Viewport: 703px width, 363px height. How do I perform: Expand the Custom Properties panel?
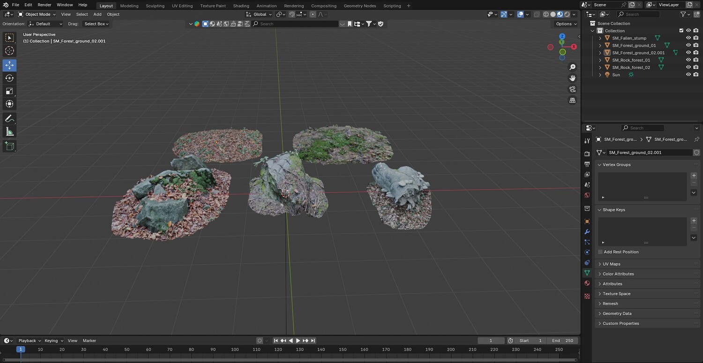click(647, 323)
